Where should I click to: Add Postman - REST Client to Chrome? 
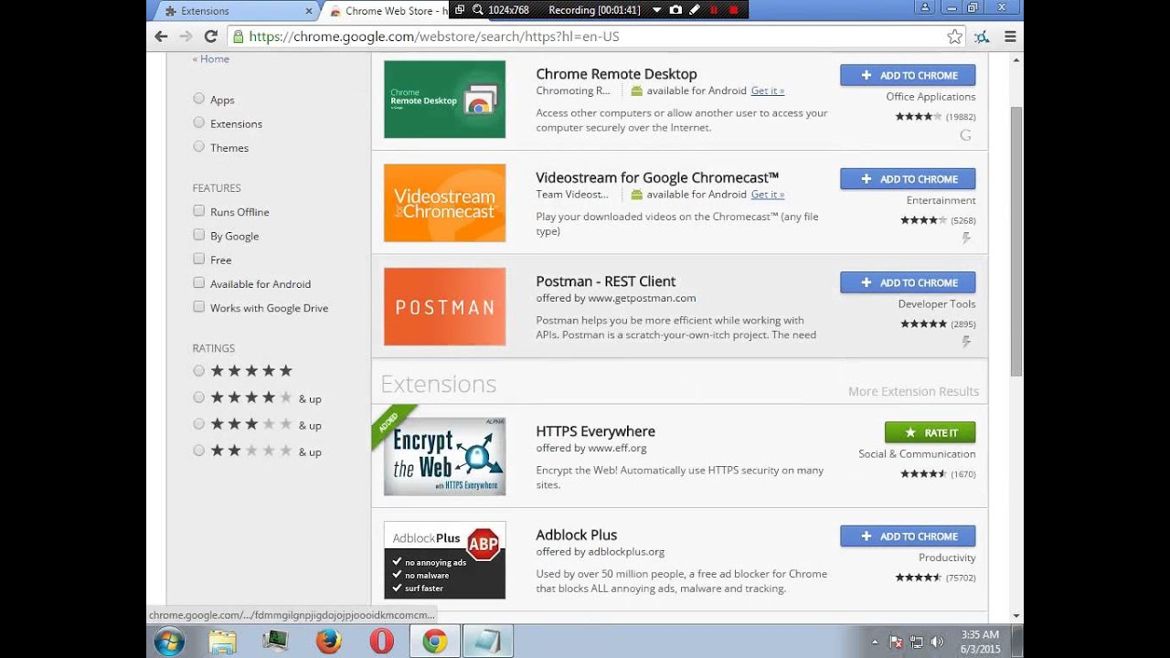[x=908, y=282]
